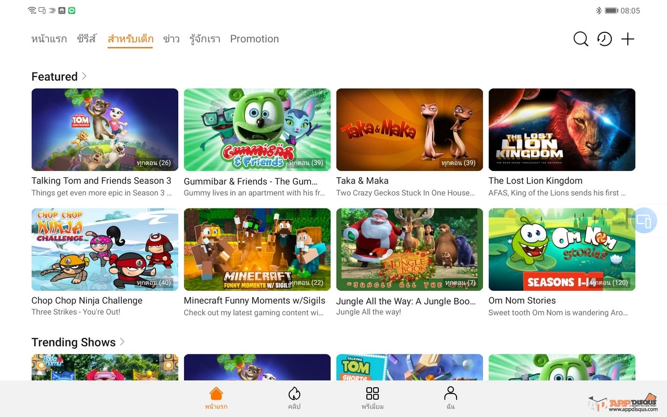Open Minecraft Funny Moments thumbnail
The width and height of the screenshot is (667, 417).
click(x=257, y=249)
